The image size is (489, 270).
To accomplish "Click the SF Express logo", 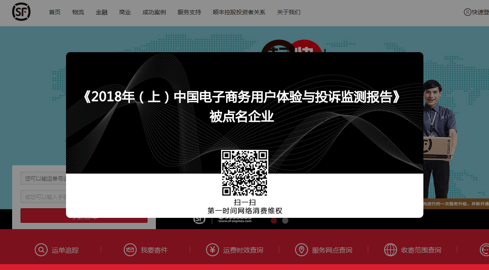I will point(21,12).
